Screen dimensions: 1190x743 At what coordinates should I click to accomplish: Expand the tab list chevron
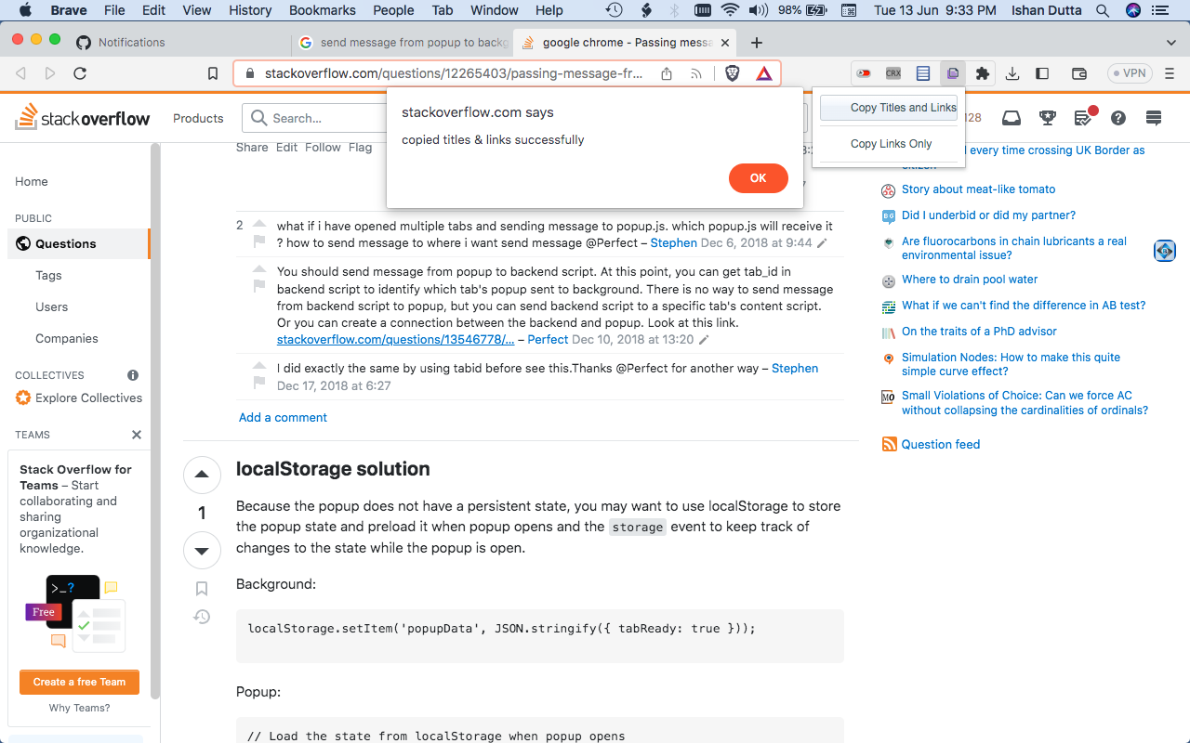point(1170,43)
